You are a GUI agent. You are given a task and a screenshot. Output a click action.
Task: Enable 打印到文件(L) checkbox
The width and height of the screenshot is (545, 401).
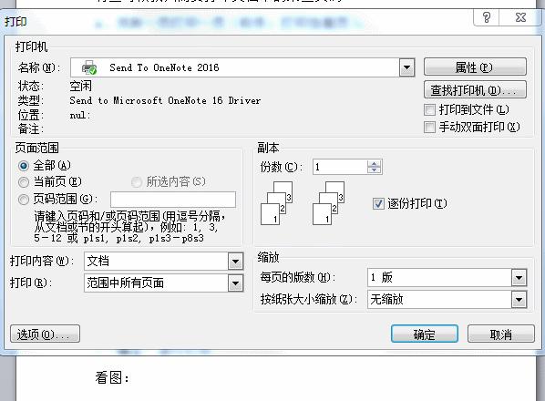coord(429,109)
